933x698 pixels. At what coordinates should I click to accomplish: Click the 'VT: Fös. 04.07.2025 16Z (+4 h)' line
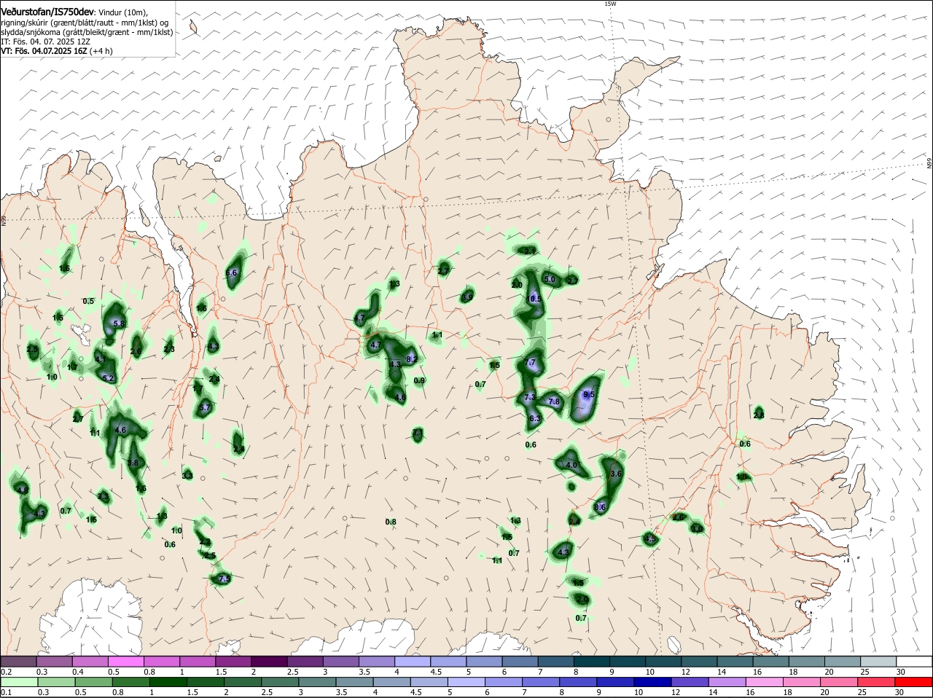(x=56, y=51)
